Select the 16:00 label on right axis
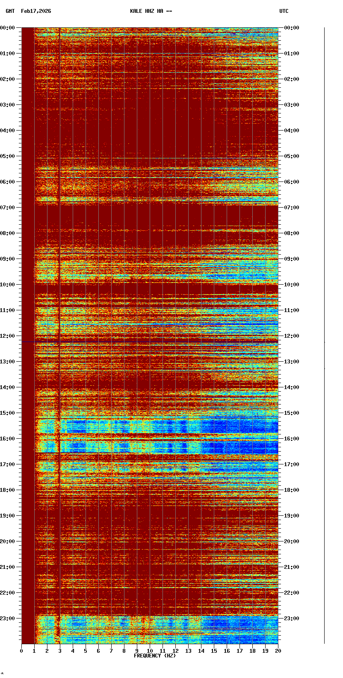Image resolution: width=343 pixels, height=678 pixels. 292,439
